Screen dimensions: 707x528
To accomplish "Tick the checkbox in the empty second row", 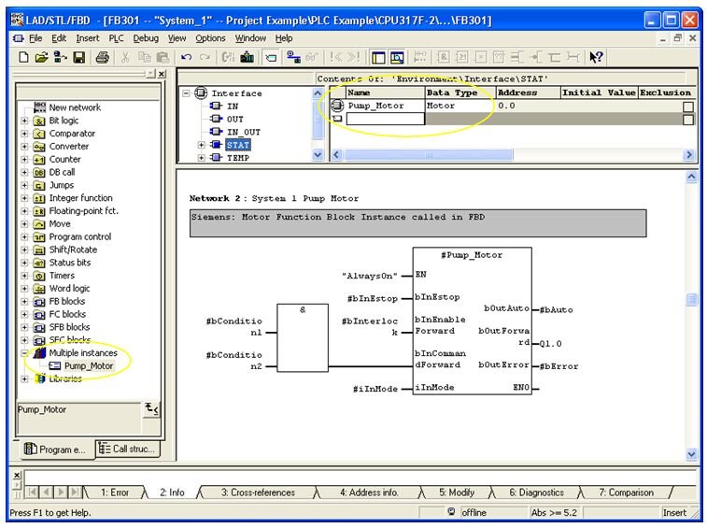I will pyautogui.click(x=687, y=119).
